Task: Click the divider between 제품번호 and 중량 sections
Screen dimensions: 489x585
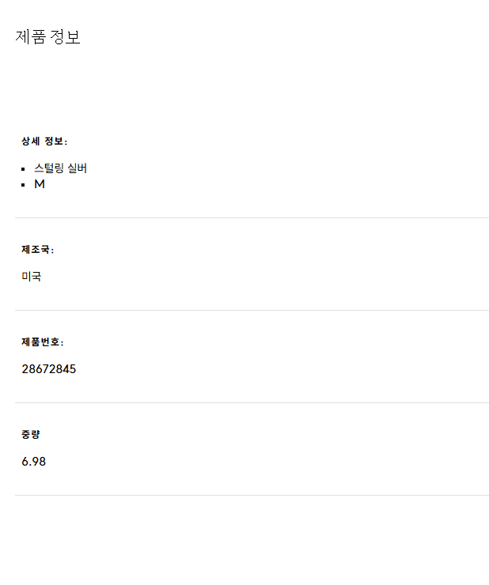Action: coord(252,402)
